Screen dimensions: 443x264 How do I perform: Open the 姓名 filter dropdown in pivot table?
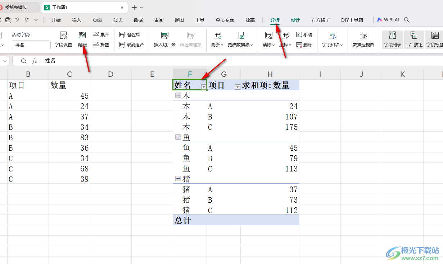click(x=204, y=87)
